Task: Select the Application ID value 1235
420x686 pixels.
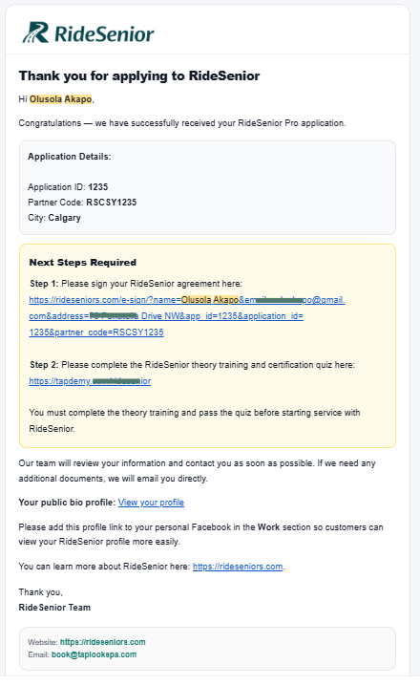Action: click(98, 187)
